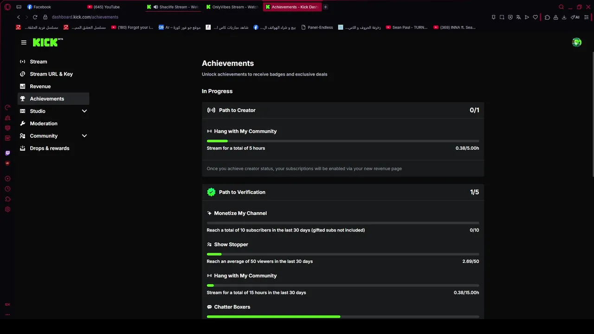The height and width of the screenshot is (334, 594).
Task: Mute the Shaclife Stream tab audio
Action: (x=155, y=7)
